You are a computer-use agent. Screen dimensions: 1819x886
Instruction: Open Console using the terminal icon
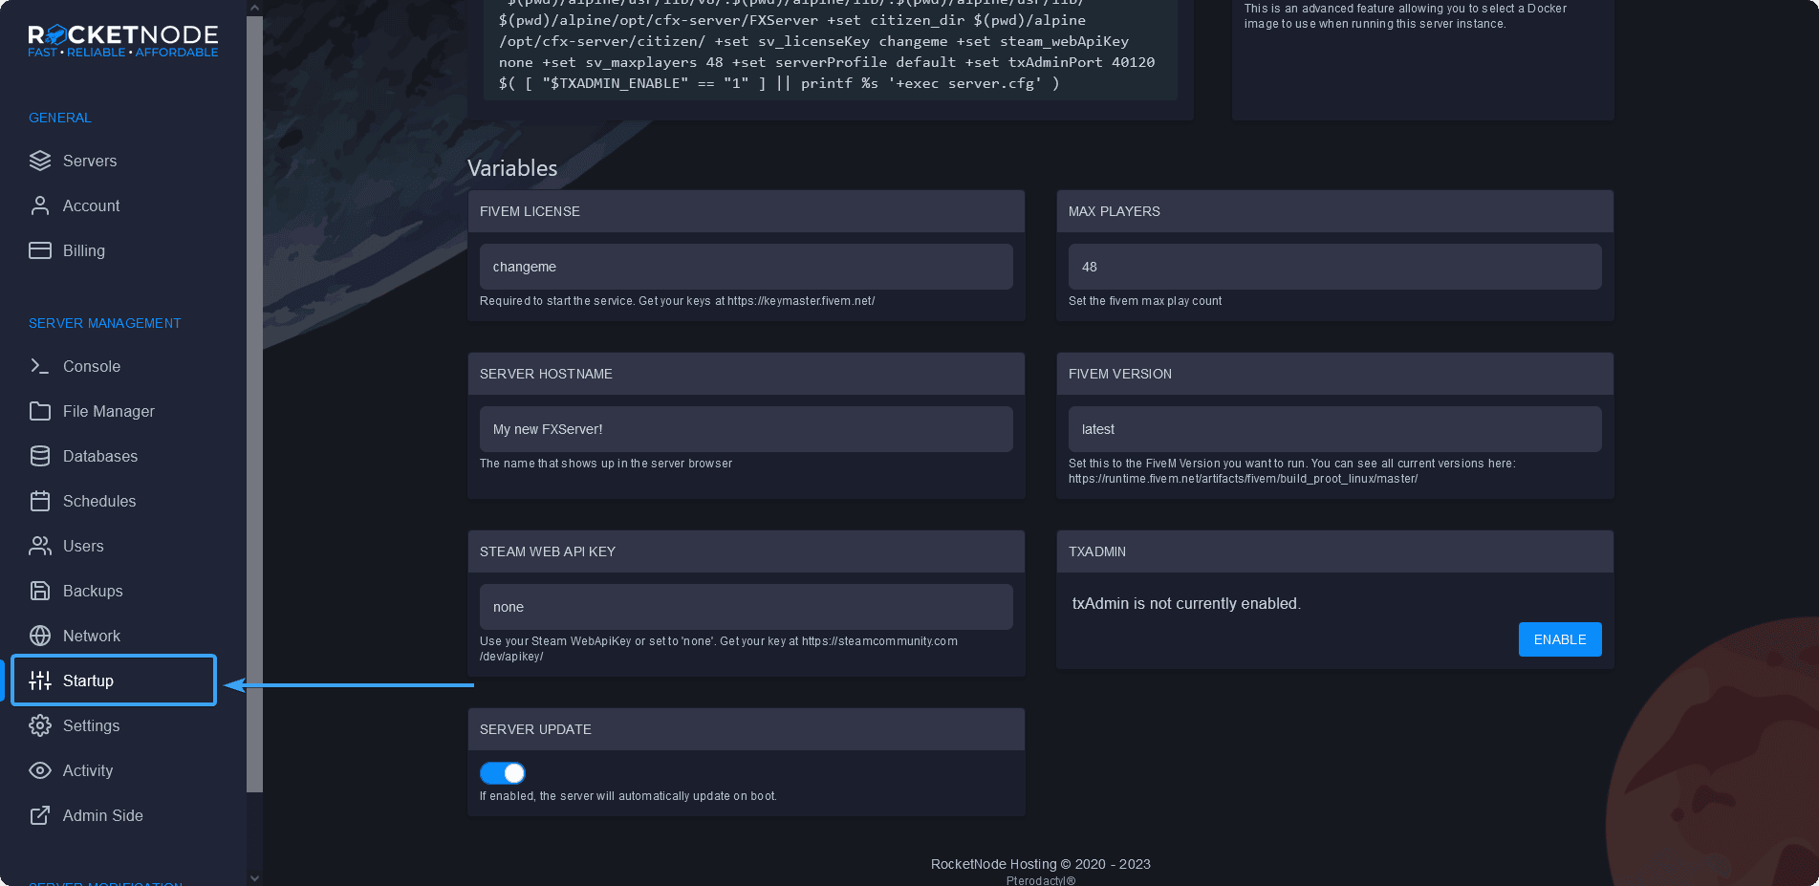(40, 366)
